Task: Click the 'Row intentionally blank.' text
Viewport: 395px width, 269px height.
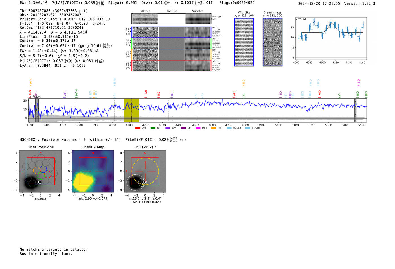Action: tap(46, 254)
